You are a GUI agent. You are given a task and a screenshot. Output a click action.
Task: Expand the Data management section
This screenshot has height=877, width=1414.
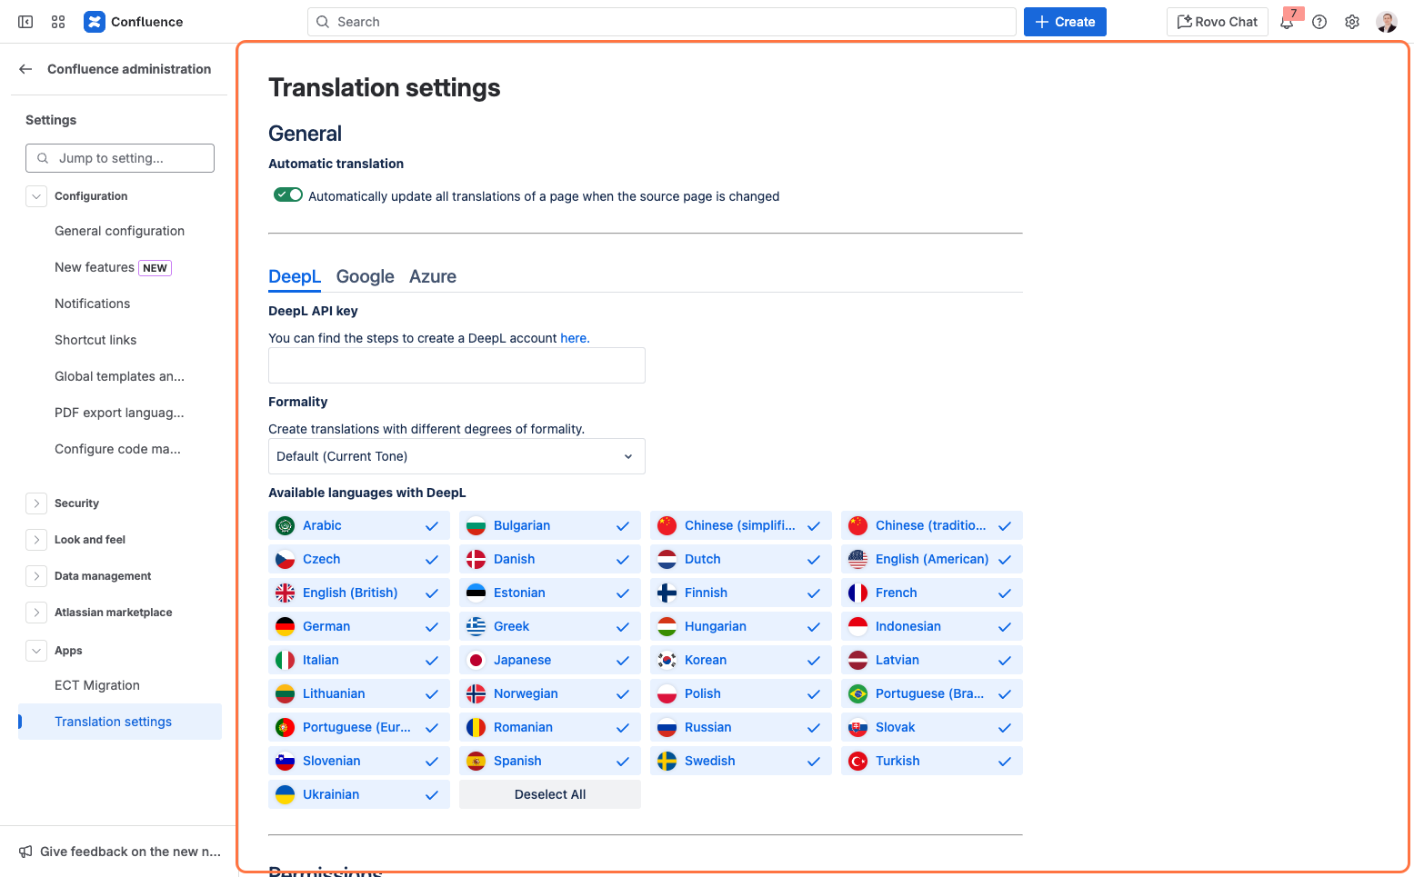coord(36,576)
